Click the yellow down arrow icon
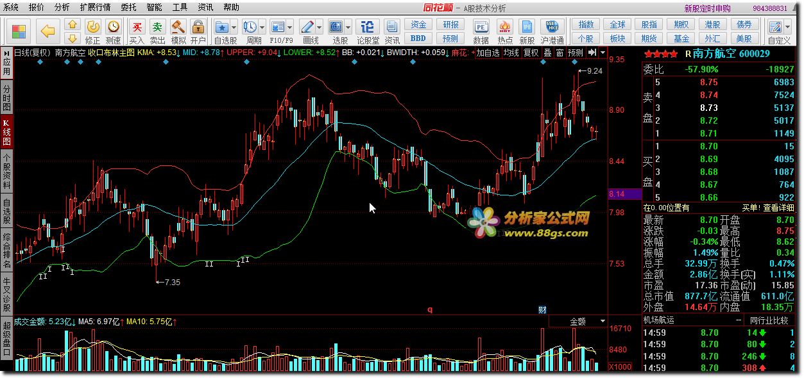The height and width of the screenshot is (378, 804). [73, 38]
